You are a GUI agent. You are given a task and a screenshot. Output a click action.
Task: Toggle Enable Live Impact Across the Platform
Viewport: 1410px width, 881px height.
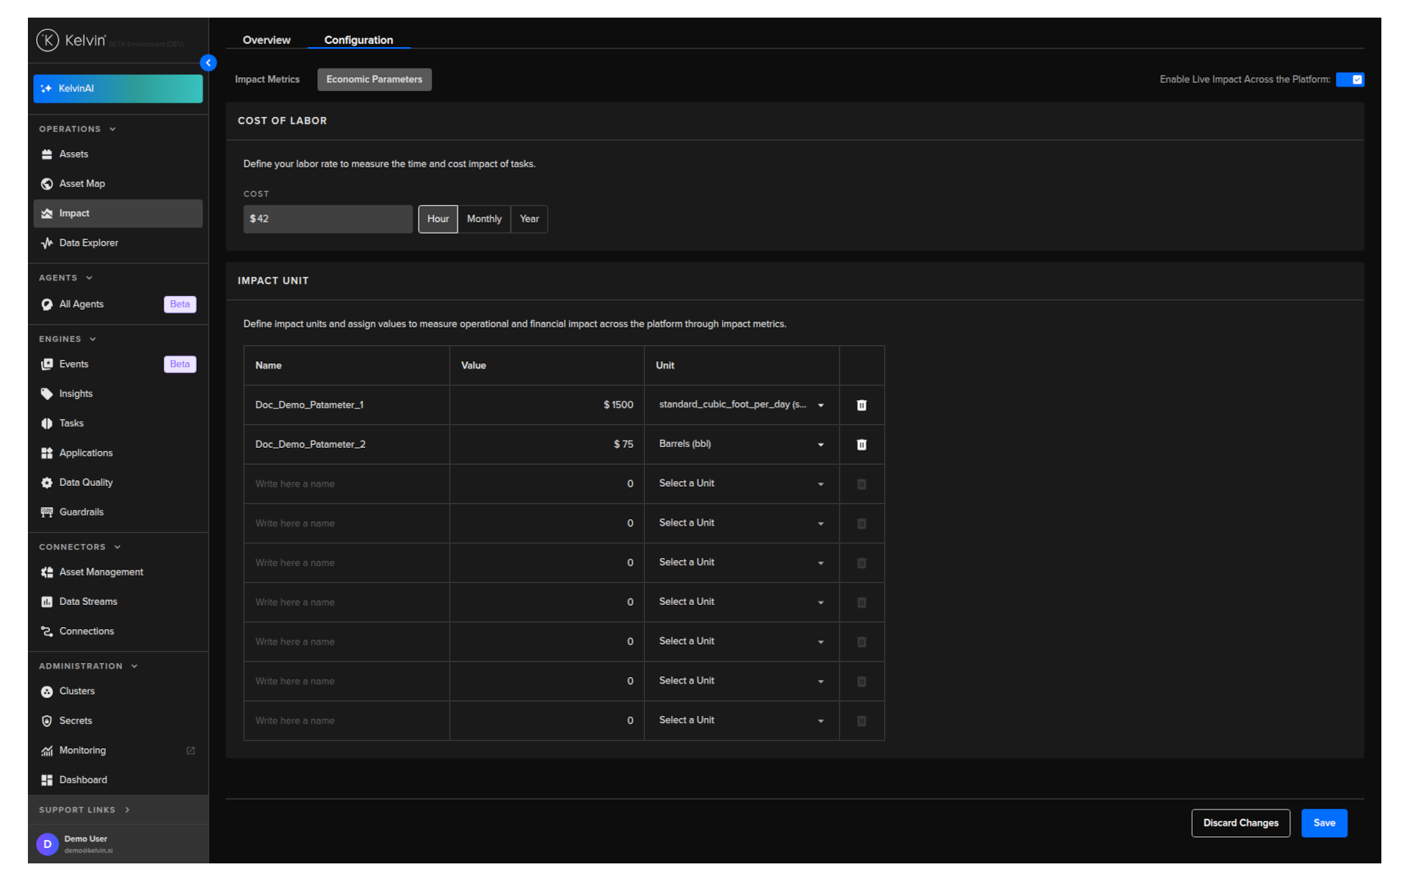pos(1350,79)
